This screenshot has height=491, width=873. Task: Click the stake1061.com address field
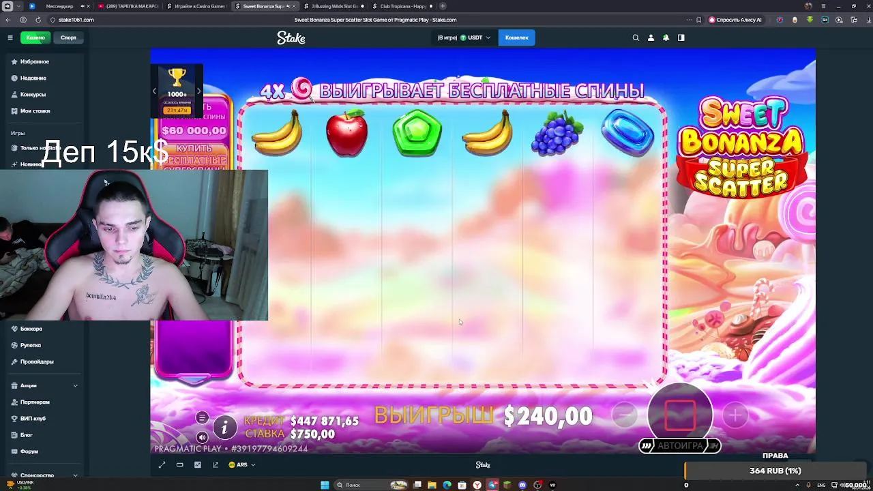click(76, 20)
